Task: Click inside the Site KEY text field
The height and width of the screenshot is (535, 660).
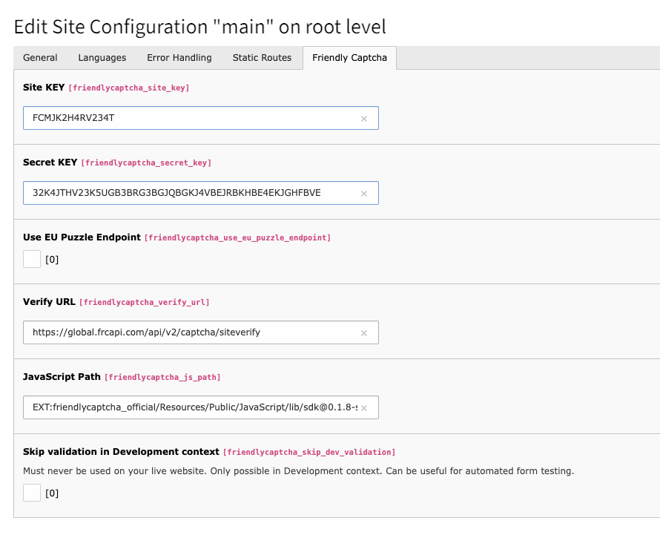Action: click(x=185, y=118)
